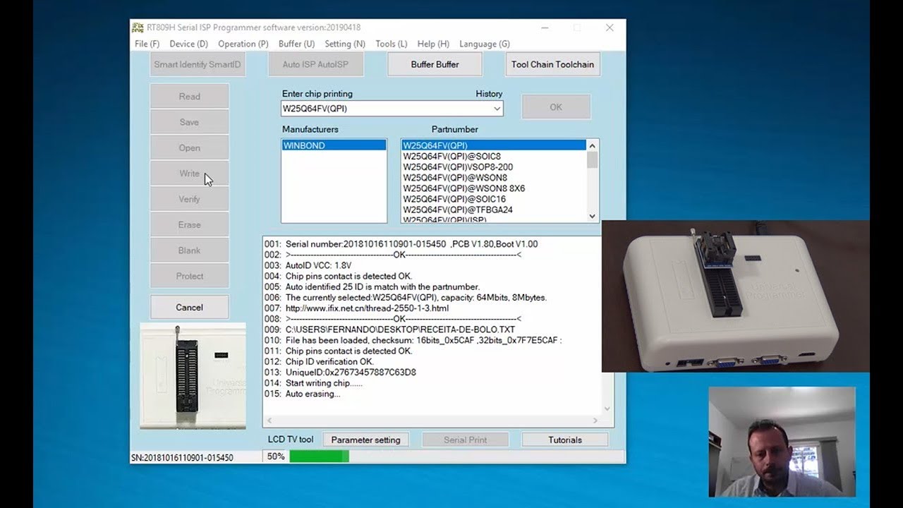
Task: Click the Smart Identify SmartID button
Action: [x=198, y=64]
